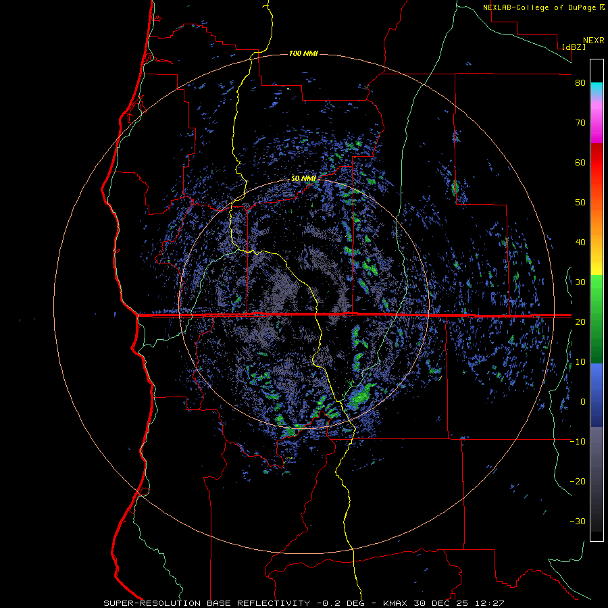Click the 20 value on the dBZ scale
608x608 pixels.
coord(580,322)
